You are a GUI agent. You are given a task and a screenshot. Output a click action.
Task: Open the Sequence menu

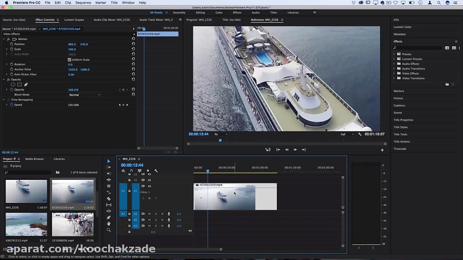pos(83,3)
